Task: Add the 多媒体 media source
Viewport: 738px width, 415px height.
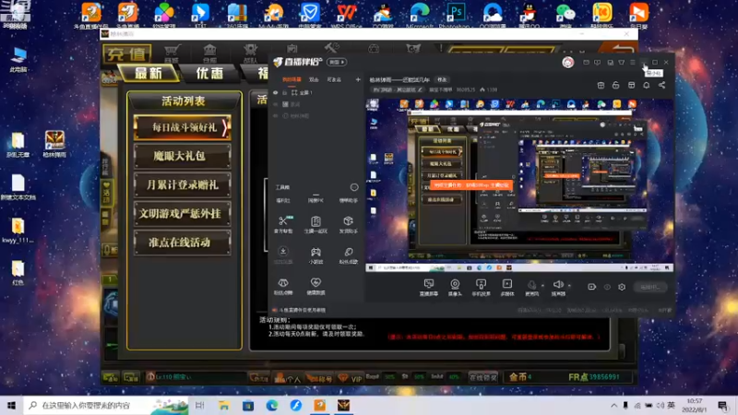Action: 507,287
